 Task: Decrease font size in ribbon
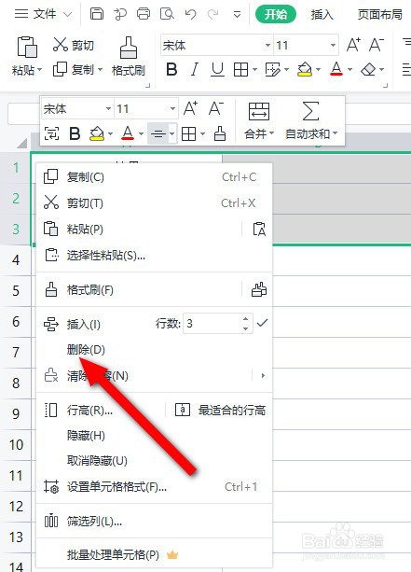pos(377,45)
